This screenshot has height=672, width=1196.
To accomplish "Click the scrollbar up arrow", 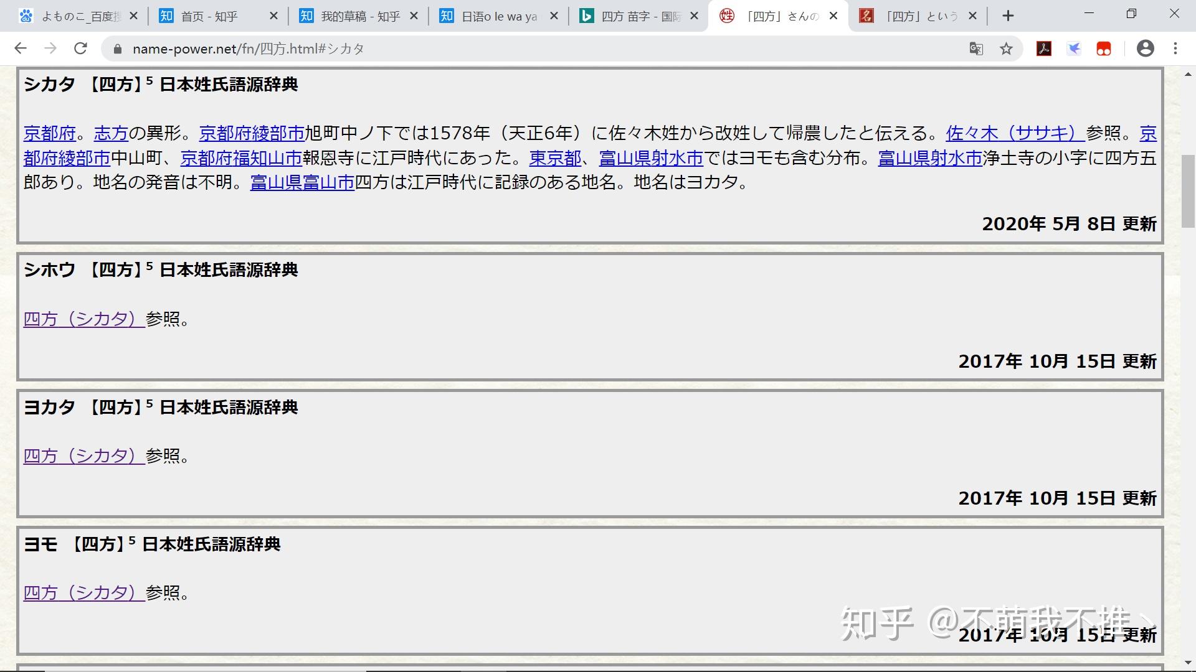I will (x=1188, y=74).
